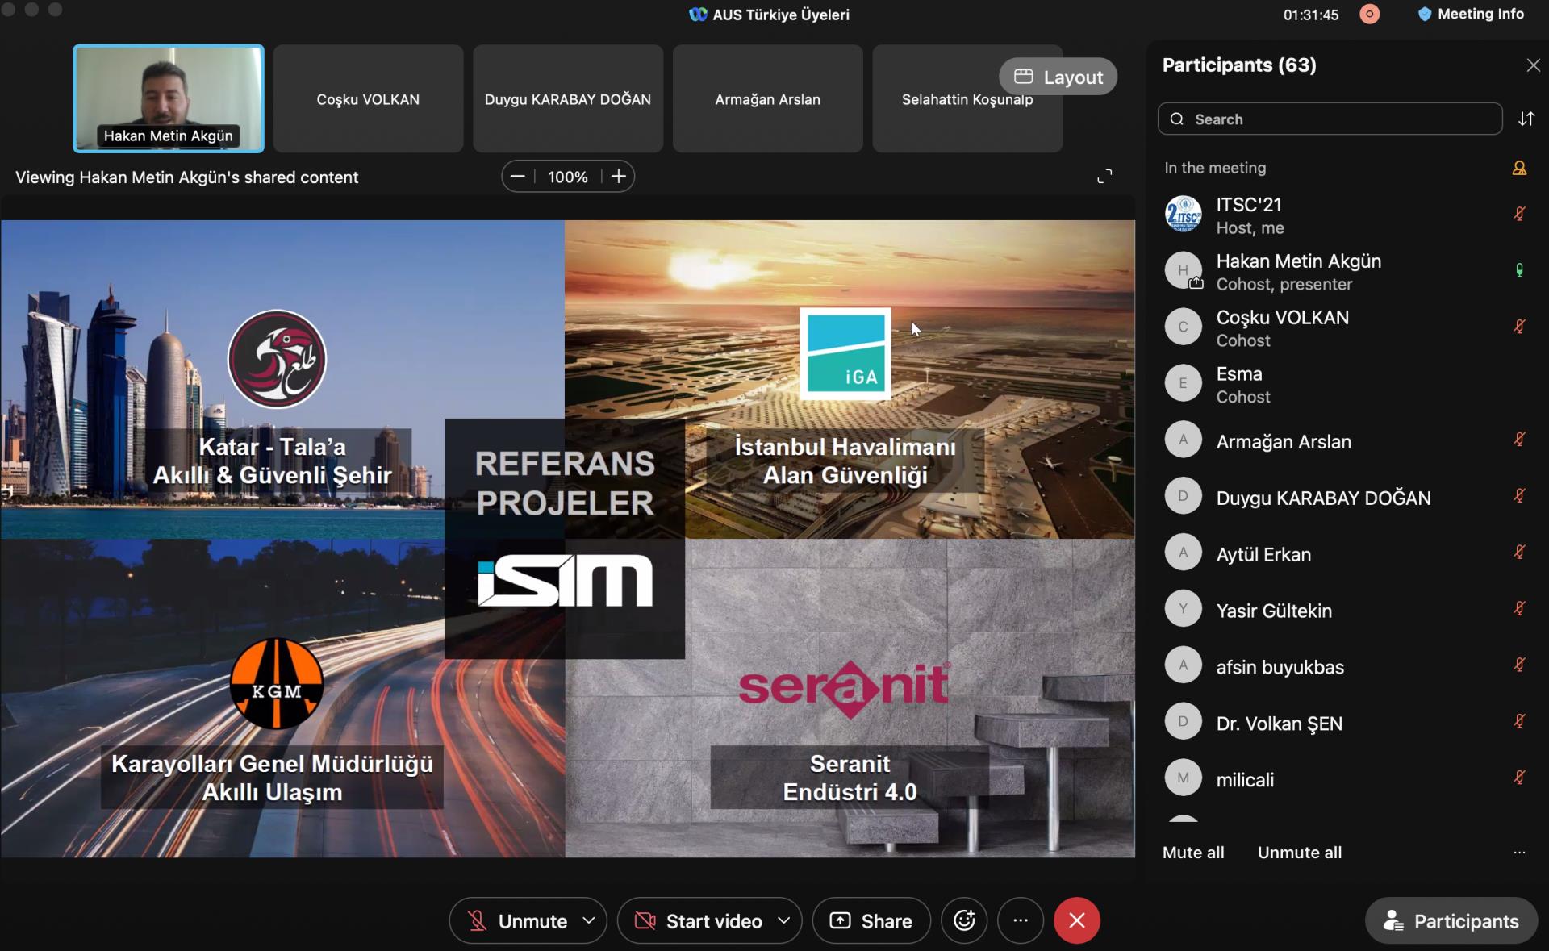Click Qatar Tala'a logo in shared slide

click(x=277, y=359)
